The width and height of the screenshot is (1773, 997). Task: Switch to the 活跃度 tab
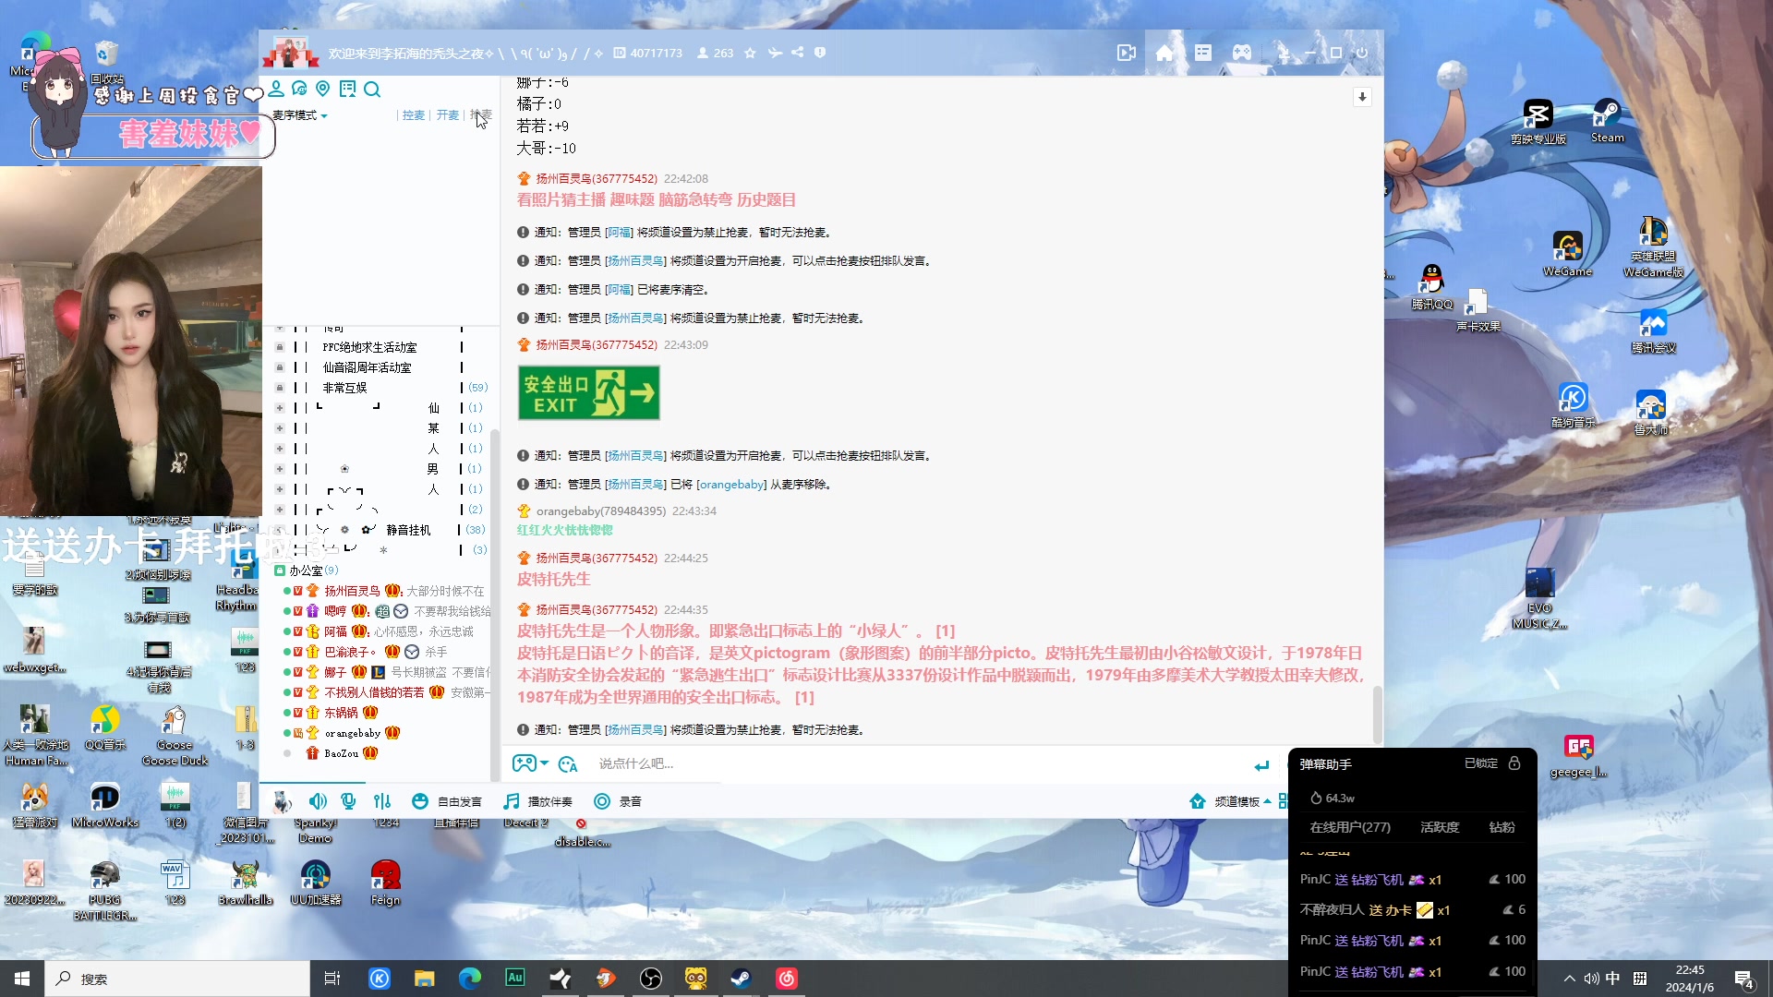point(1439,827)
